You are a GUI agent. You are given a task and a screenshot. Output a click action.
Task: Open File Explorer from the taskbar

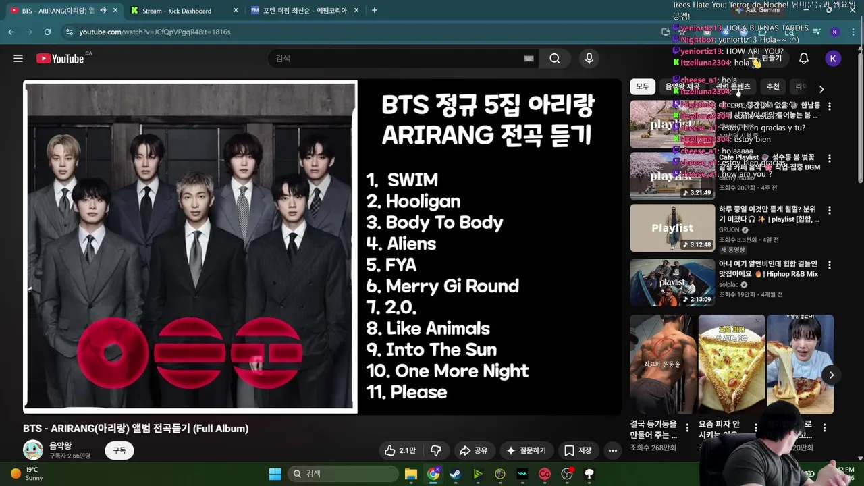point(411,474)
